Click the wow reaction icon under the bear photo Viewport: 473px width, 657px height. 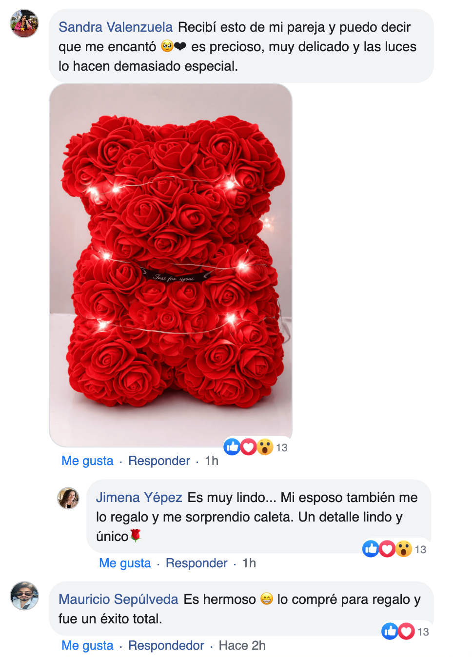click(265, 446)
